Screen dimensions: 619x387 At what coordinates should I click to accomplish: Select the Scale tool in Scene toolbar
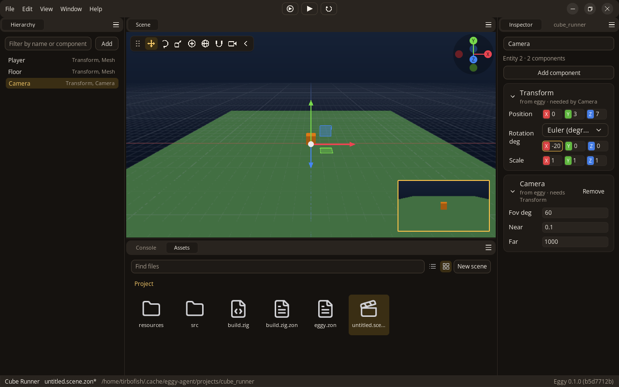tap(178, 44)
